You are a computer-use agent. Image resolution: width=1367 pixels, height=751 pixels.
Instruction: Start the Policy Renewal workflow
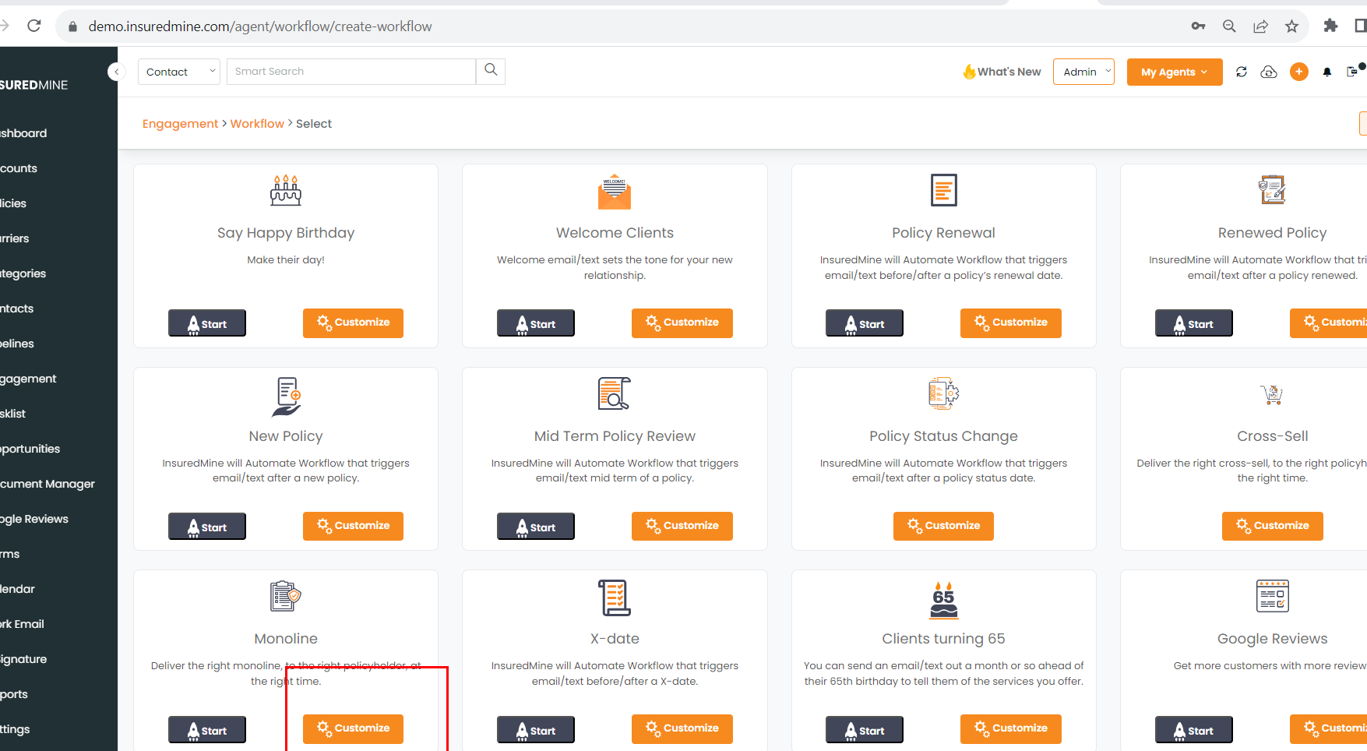click(865, 323)
